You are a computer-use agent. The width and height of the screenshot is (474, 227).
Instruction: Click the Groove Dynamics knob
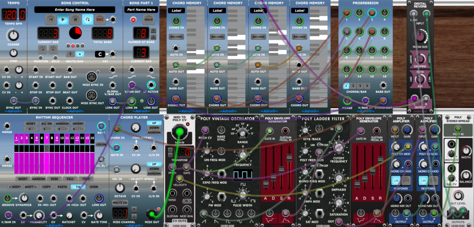click(x=23, y=199)
